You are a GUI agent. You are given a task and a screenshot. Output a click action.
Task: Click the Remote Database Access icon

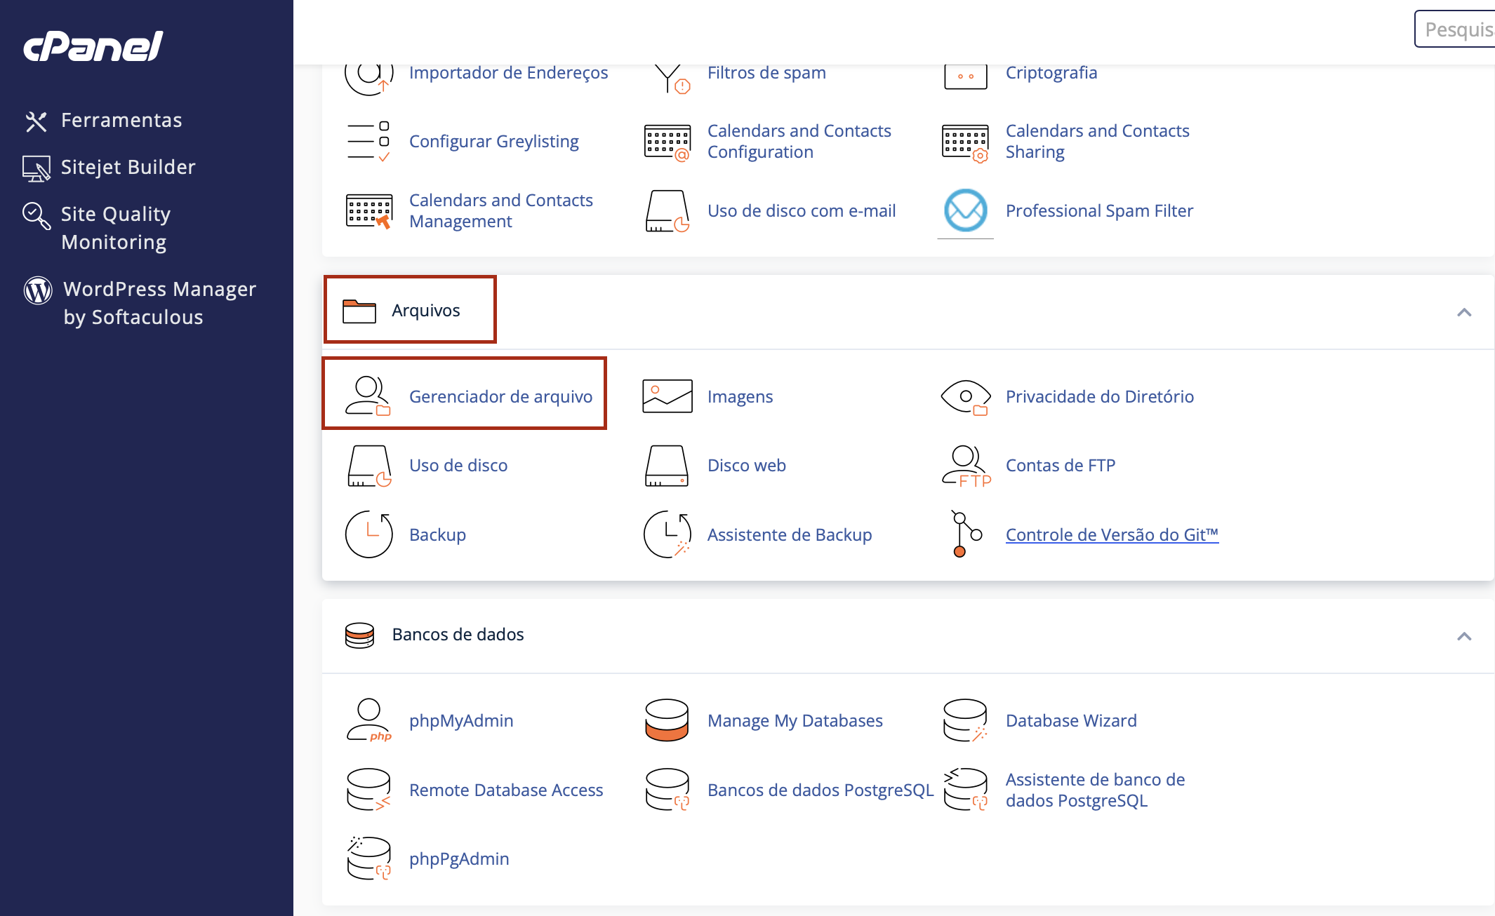pyautogui.click(x=368, y=790)
